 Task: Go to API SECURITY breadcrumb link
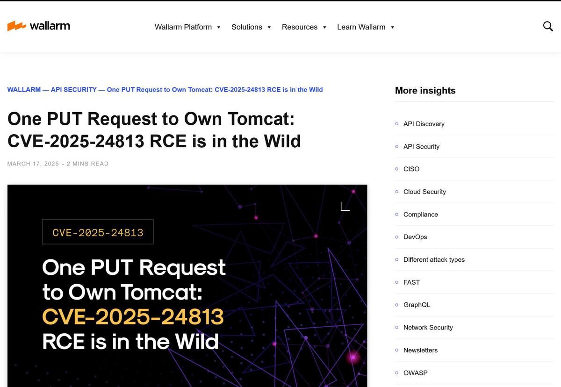click(74, 89)
